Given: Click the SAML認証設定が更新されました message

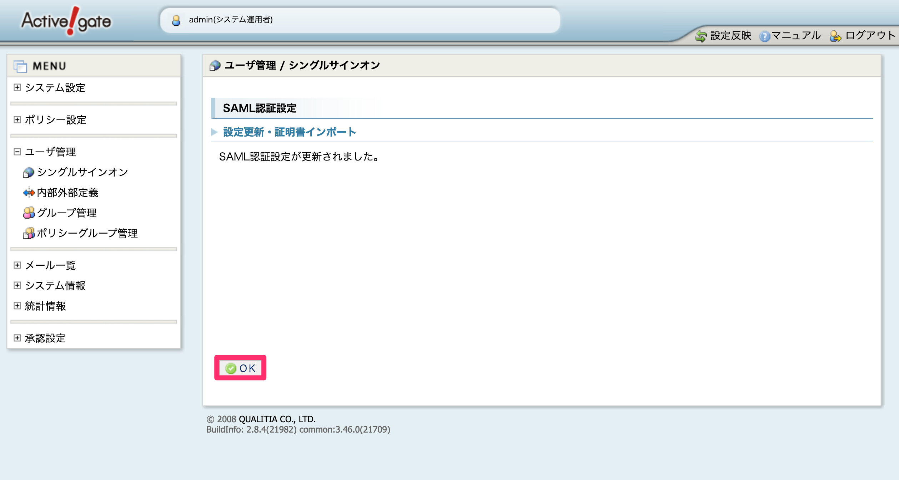Looking at the screenshot, I should point(300,157).
